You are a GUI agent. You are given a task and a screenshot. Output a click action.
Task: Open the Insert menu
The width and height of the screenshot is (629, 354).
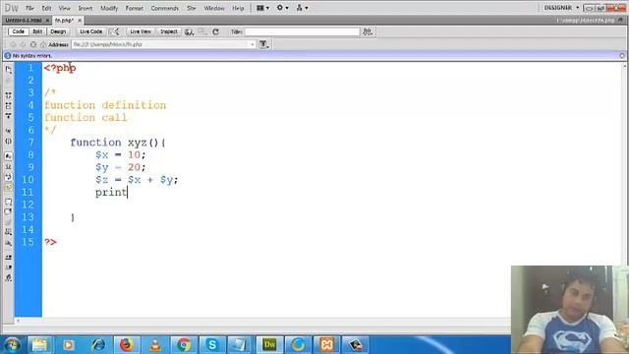pyautogui.click(x=86, y=8)
